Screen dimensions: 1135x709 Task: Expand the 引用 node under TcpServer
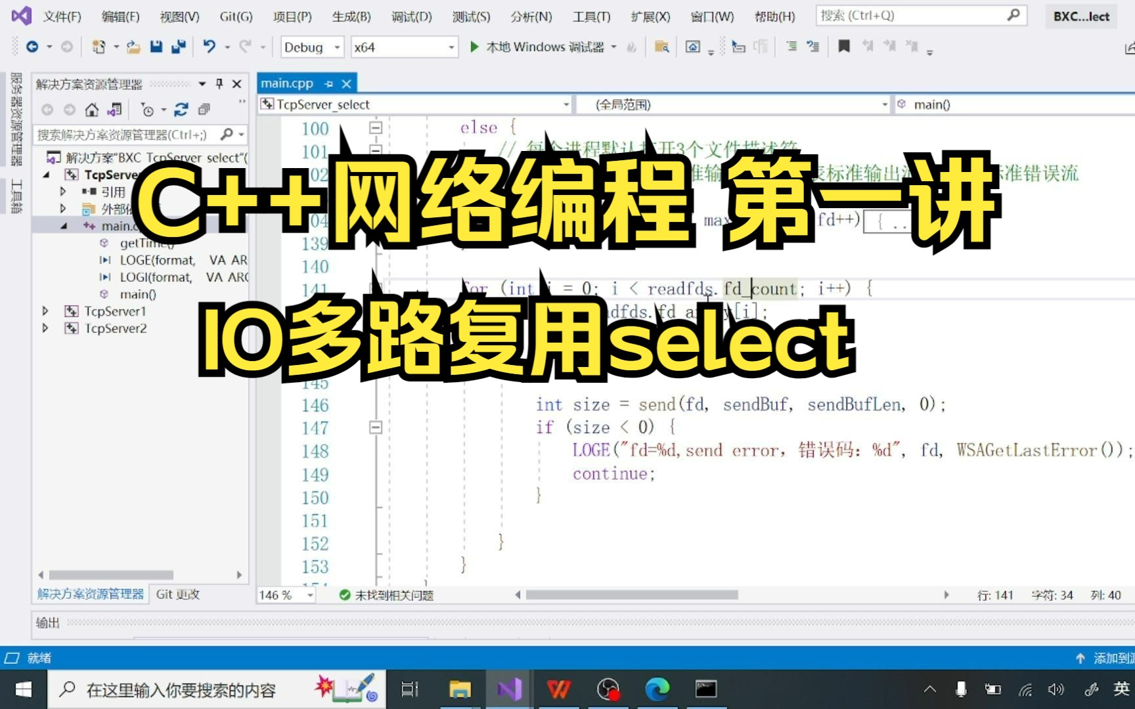point(62,192)
